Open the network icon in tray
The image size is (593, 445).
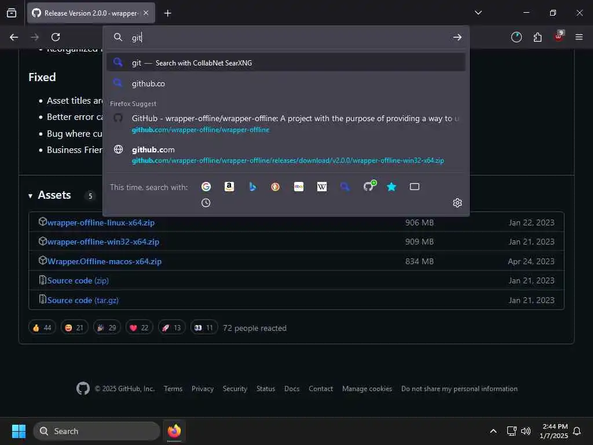(x=512, y=431)
